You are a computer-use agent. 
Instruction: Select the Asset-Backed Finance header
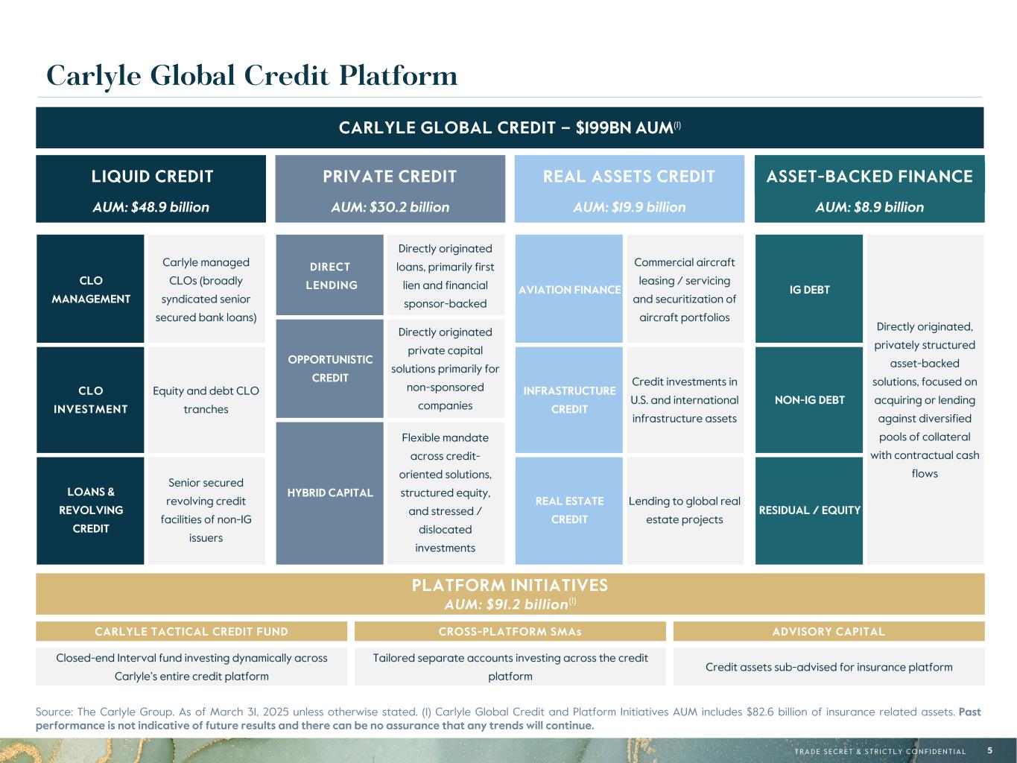pyautogui.click(x=869, y=189)
